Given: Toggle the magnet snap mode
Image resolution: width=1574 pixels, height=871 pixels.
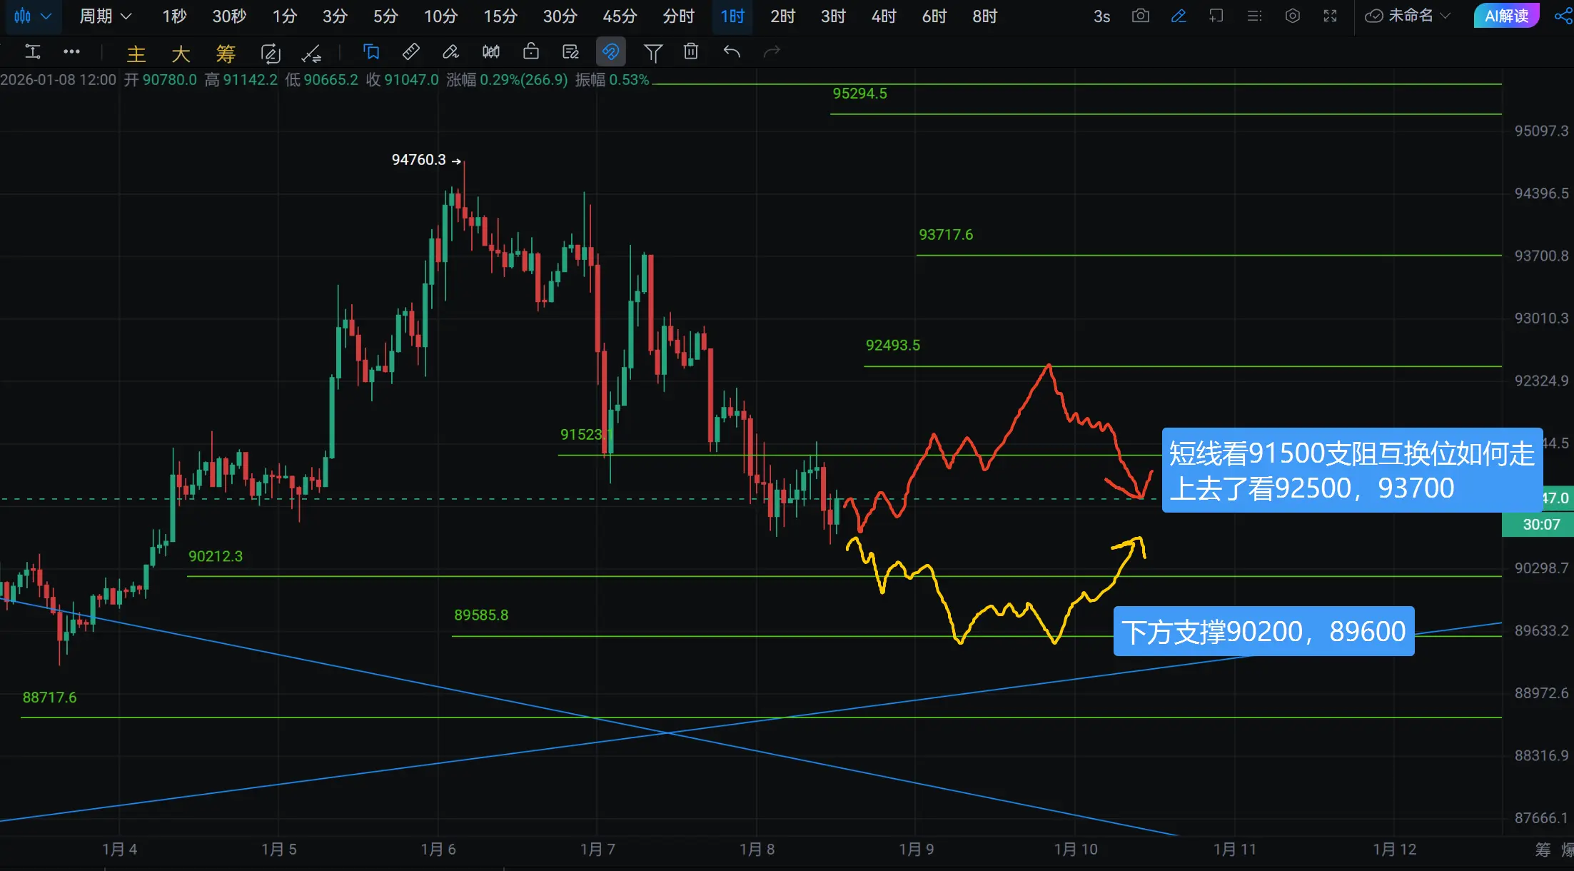Looking at the screenshot, I should [x=610, y=51].
